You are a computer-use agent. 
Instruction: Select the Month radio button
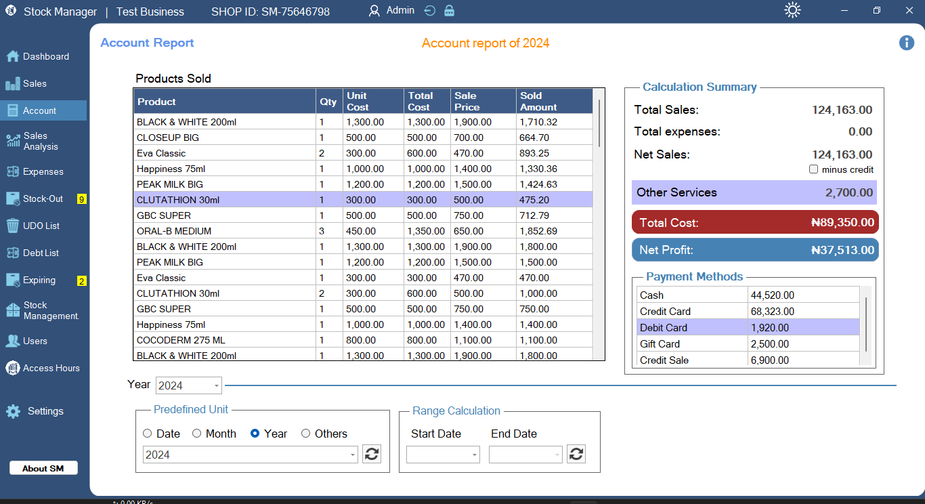pos(197,434)
